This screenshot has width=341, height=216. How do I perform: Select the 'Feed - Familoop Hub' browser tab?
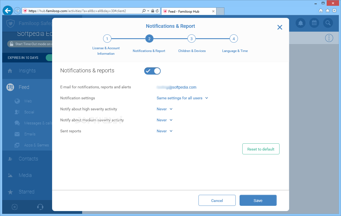(189, 11)
